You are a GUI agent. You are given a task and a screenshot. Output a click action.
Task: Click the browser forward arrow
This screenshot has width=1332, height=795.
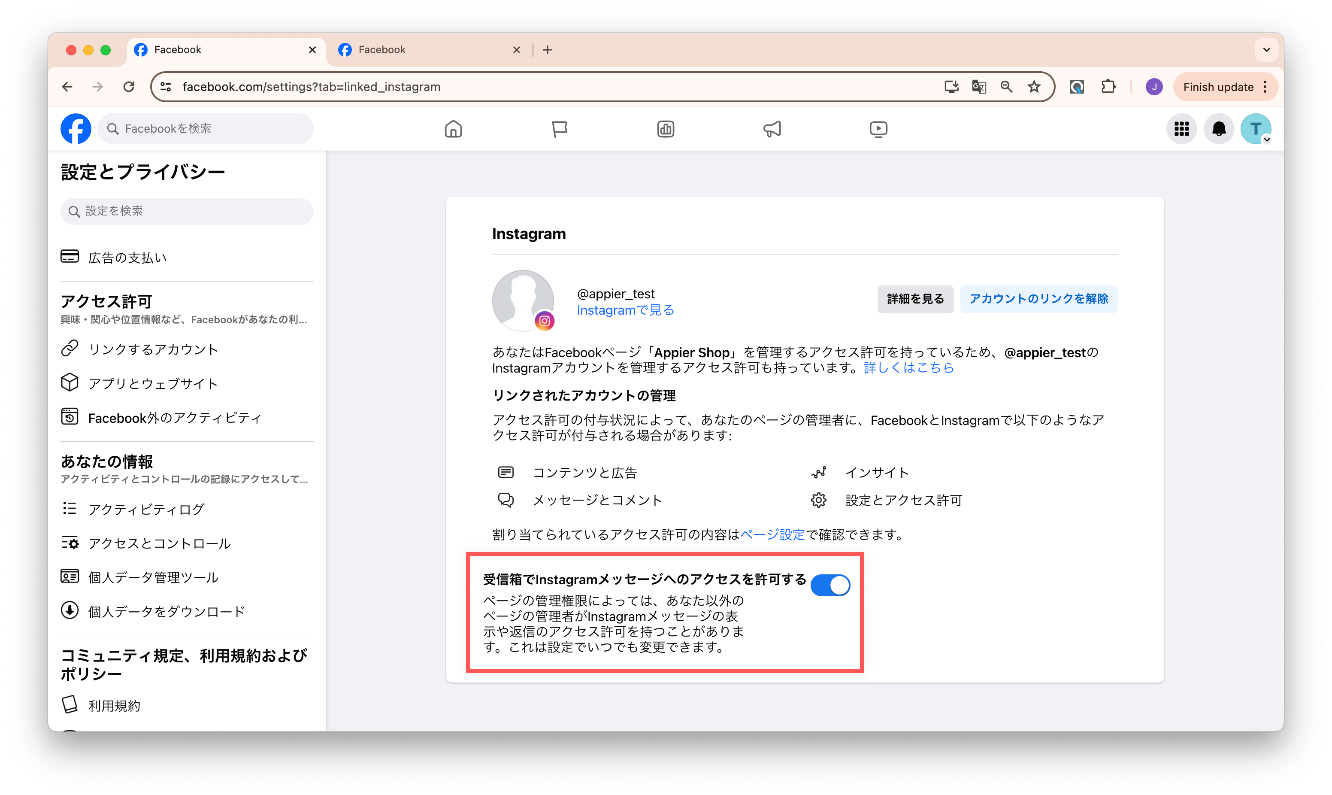[97, 87]
